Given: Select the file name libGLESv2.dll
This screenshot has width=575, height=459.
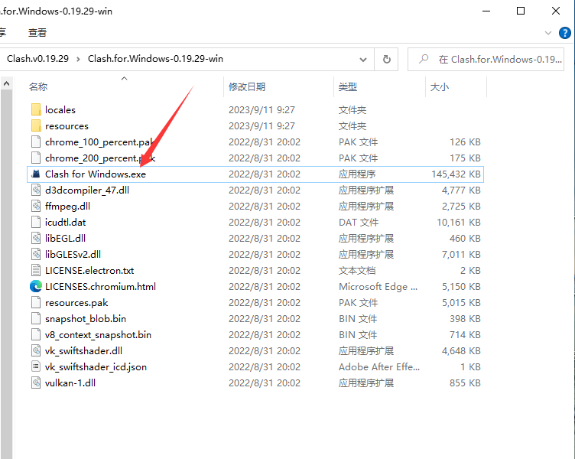Looking at the screenshot, I should click(x=73, y=254).
